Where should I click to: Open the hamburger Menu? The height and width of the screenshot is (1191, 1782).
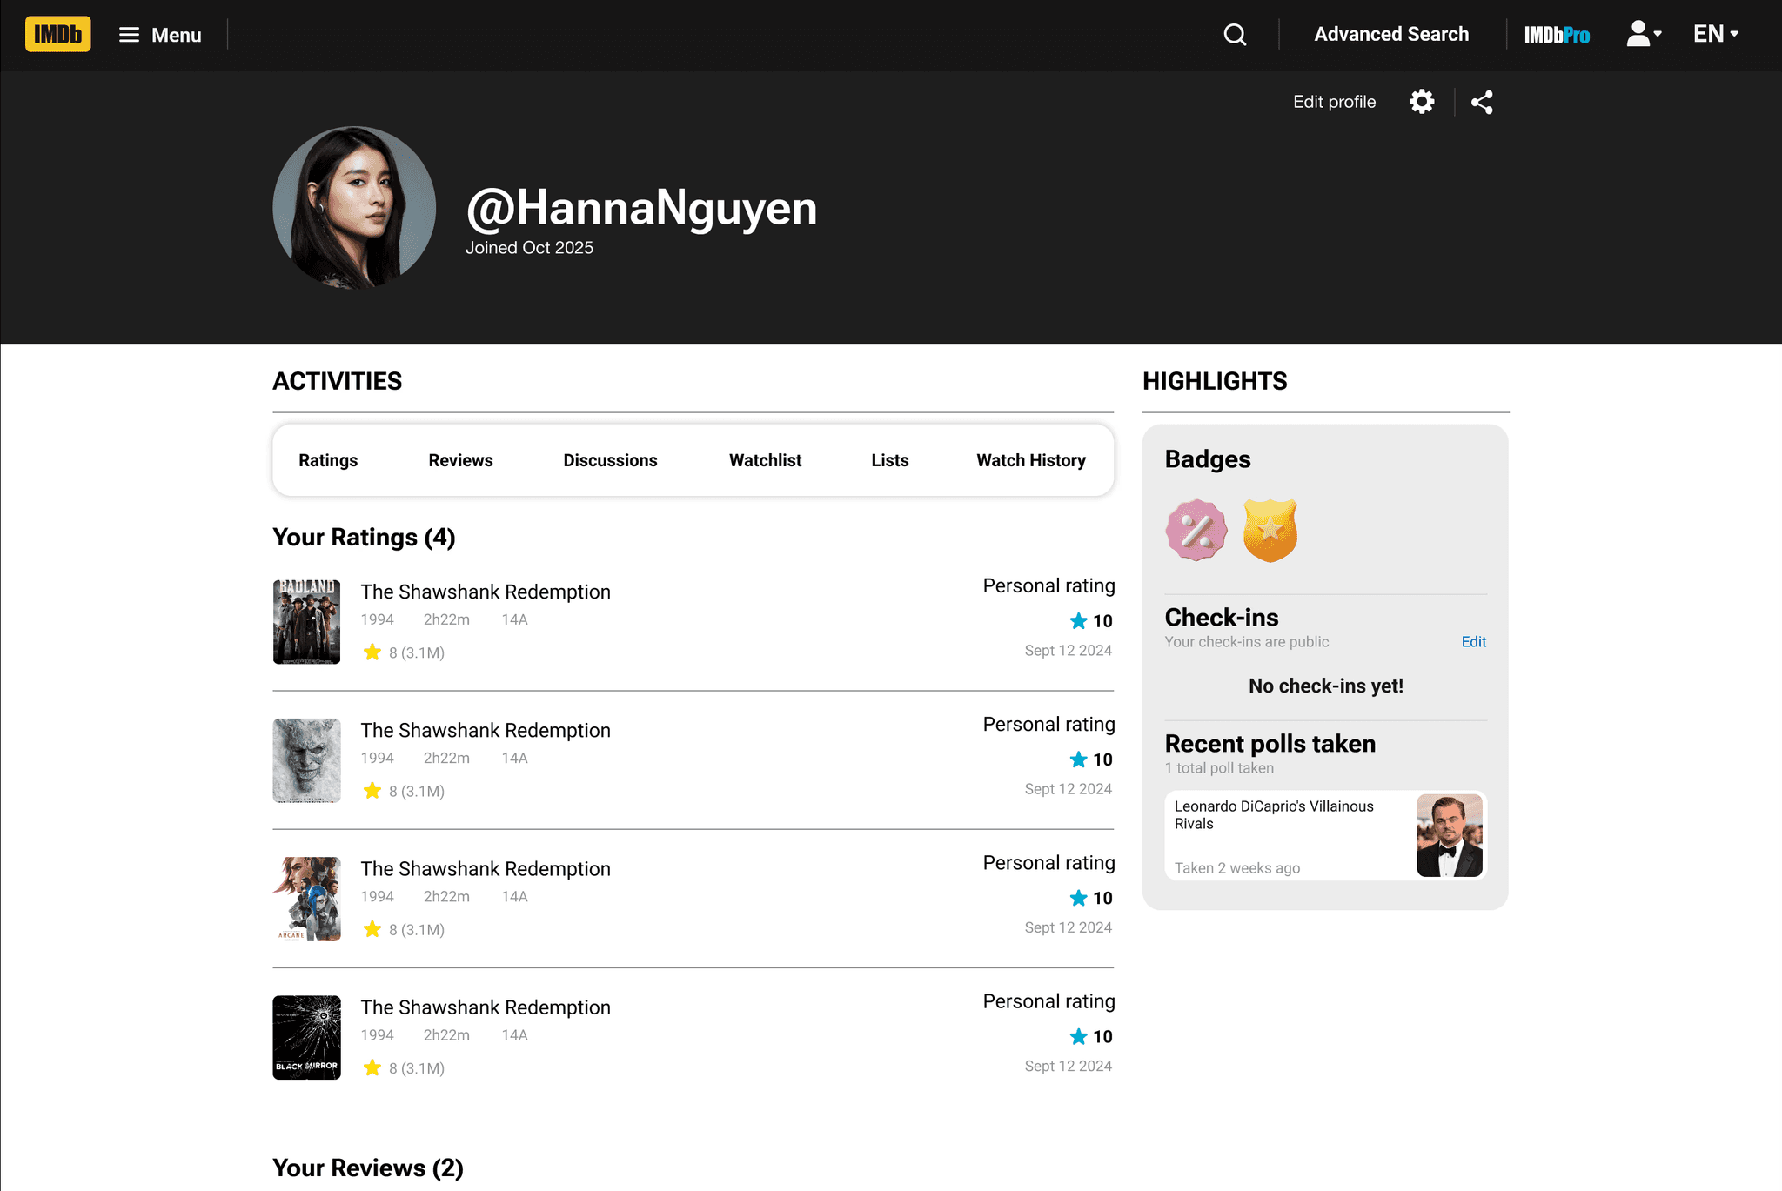click(x=160, y=35)
